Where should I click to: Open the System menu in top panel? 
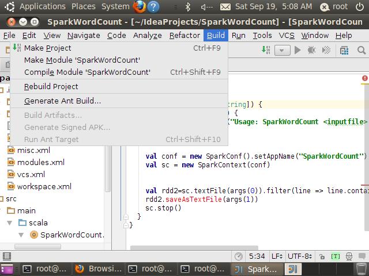coord(115,6)
